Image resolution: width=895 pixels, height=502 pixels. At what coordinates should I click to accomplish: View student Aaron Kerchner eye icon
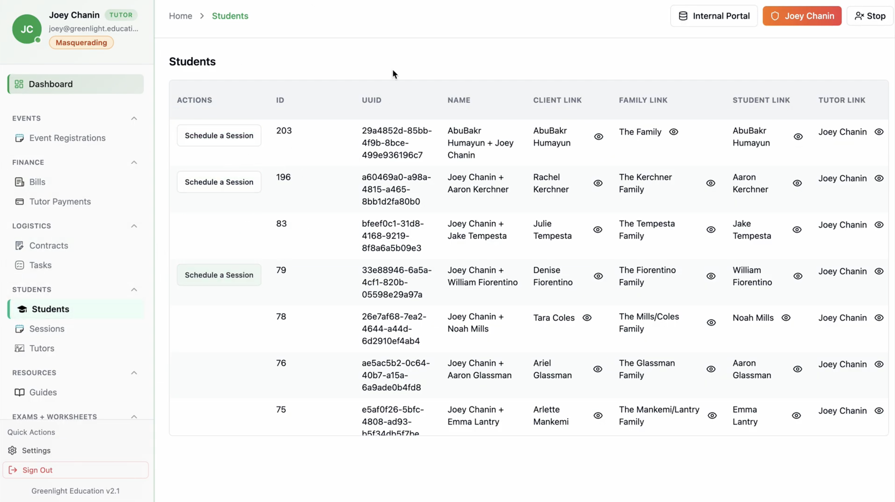coord(797,183)
